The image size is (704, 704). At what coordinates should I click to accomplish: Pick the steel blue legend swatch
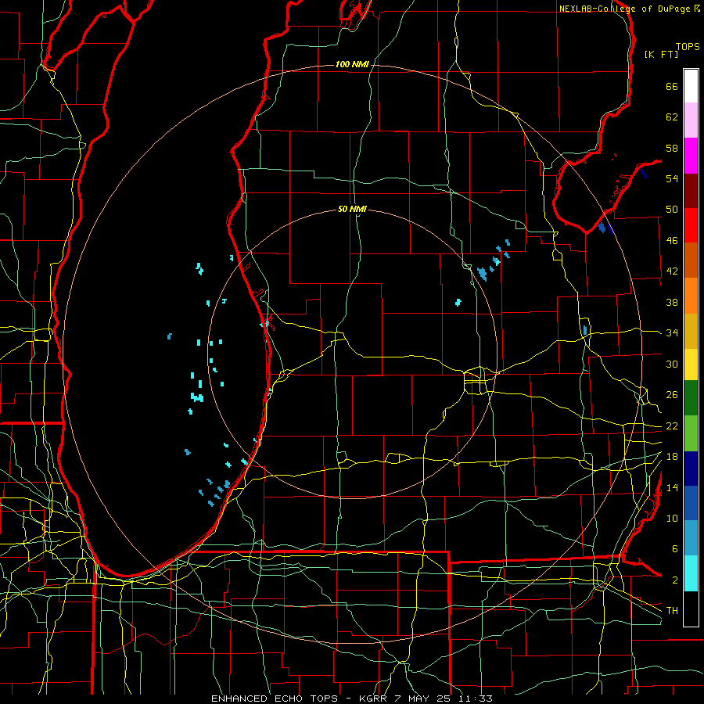(x=691, y=538)
